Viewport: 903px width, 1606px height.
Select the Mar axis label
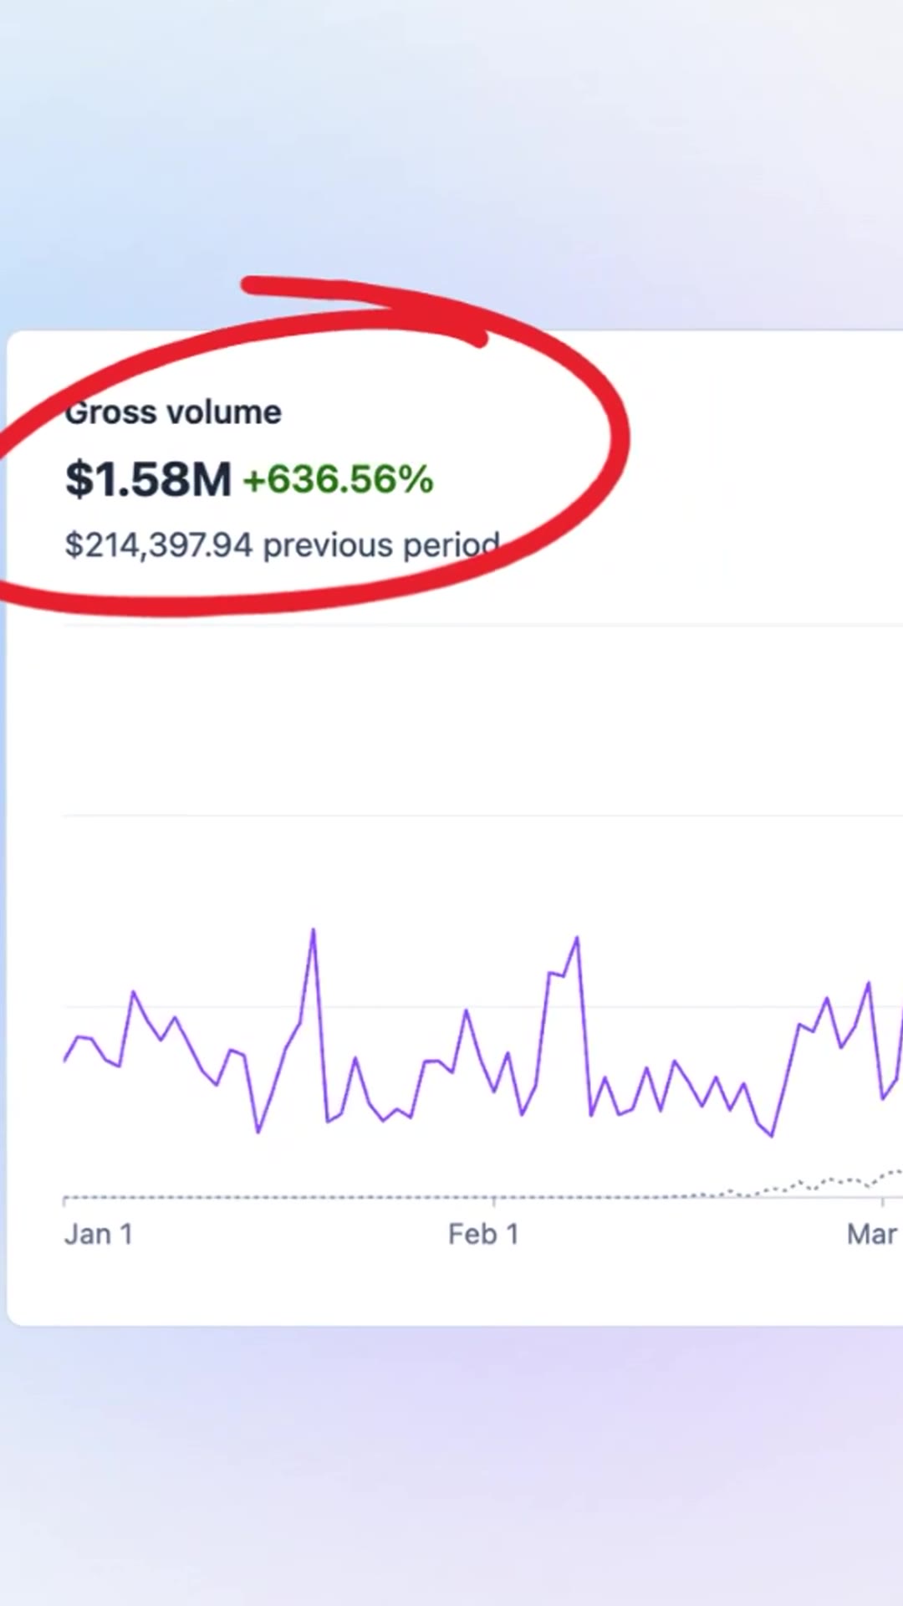[872, 1234]
